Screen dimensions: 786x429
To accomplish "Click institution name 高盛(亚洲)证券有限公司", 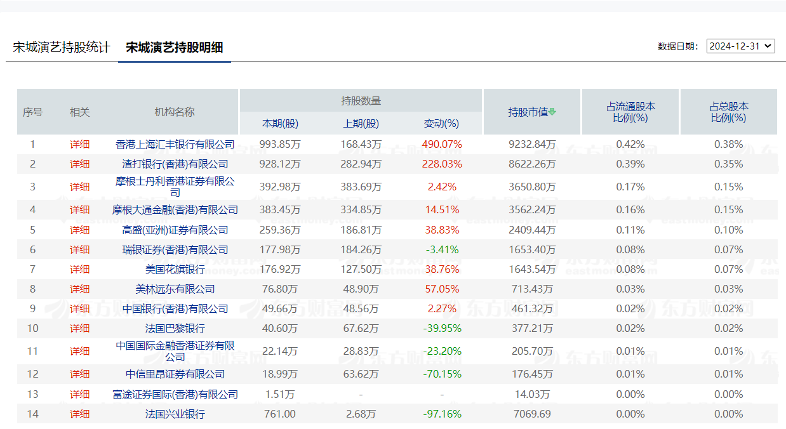I will [175, 230].
